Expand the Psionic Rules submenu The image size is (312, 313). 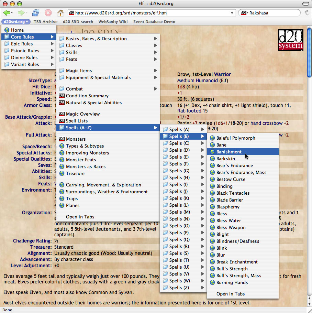click(x=29, y=51)
